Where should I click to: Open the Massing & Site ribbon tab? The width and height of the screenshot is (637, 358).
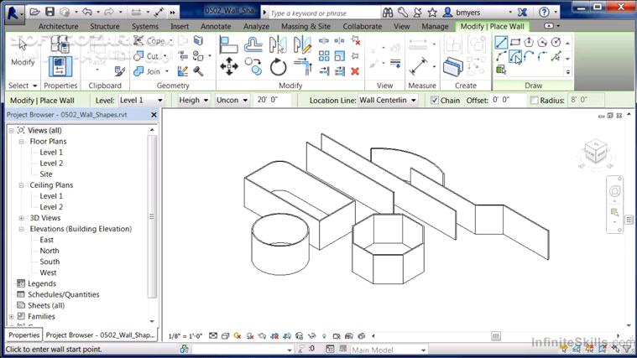coord(305,26)
